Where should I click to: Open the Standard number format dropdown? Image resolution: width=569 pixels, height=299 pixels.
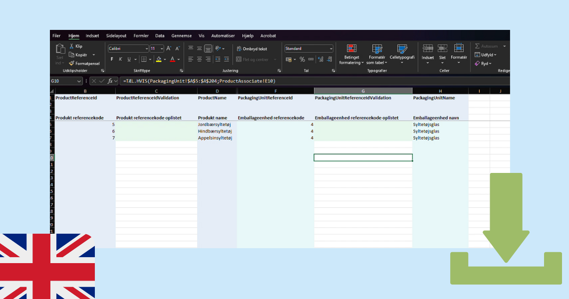coord(331,48)
